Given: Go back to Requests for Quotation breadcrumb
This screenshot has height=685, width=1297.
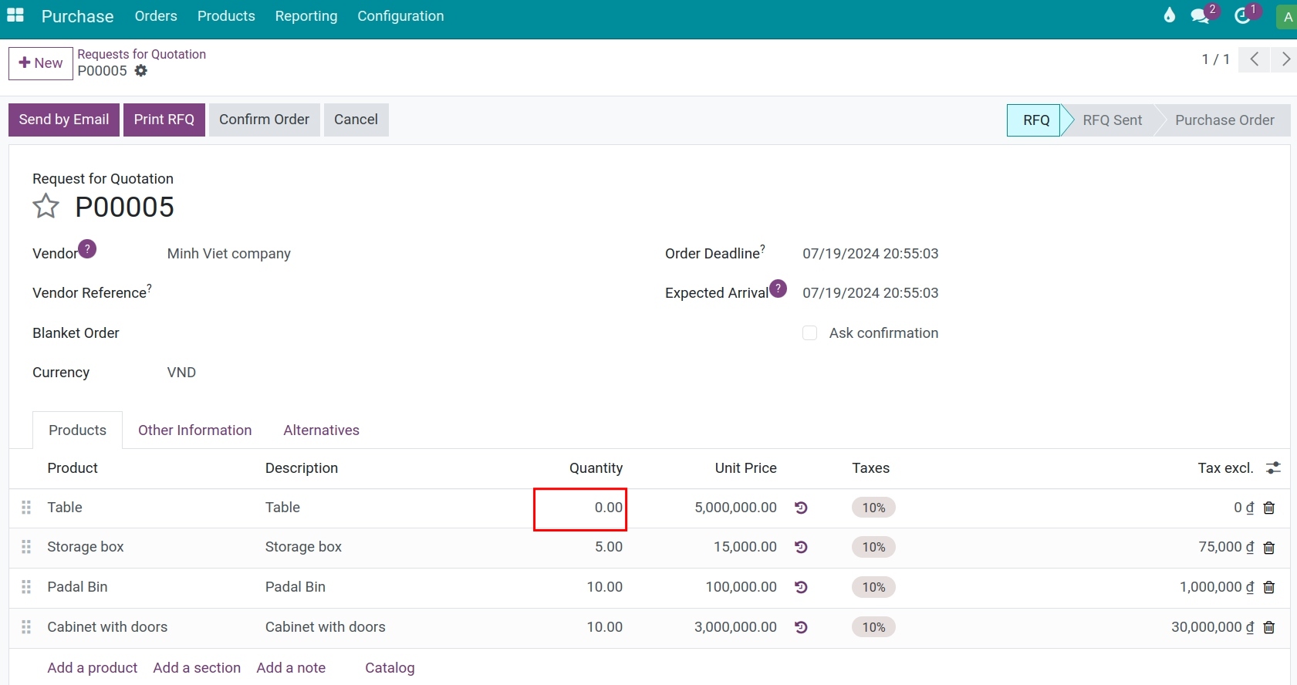Looking at the screenshot, I should pos(142,54).
